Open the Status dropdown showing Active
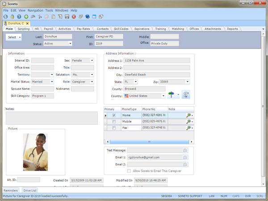This screenshot has height=201, width=268. pos(70,44)
